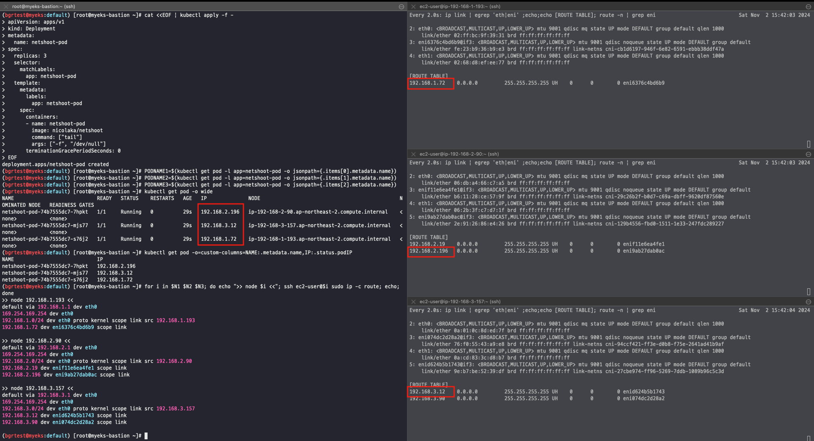The width and height of the screenshot is (814, 441).
Task: Click interface eni074dc2d28a2 in third pane route table
Action: point(644,398)
